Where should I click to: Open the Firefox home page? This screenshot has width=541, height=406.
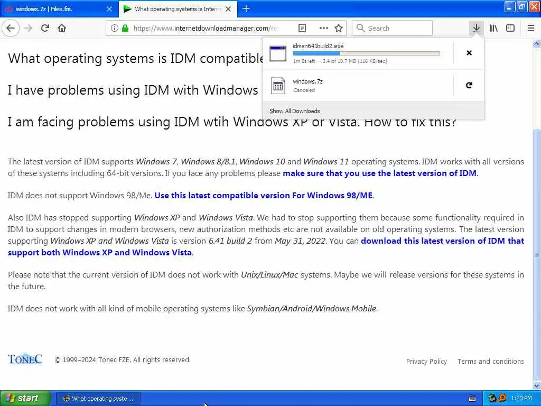[x=62, y=29]
